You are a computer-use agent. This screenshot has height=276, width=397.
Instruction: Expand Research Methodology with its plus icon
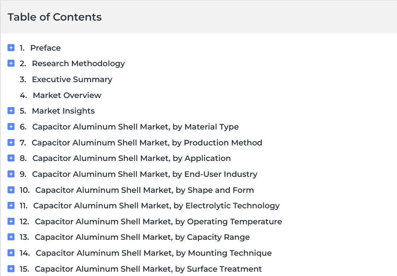11,63
